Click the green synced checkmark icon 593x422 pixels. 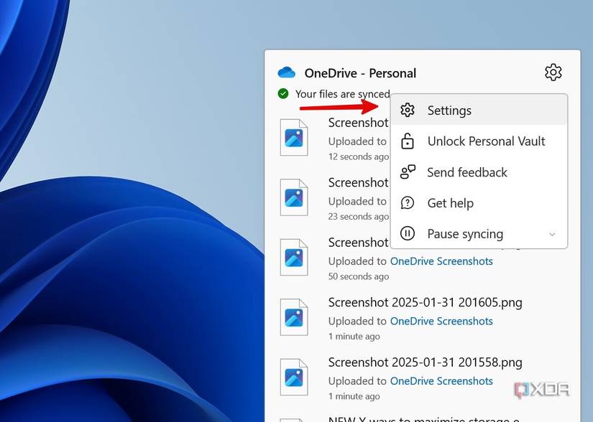pos(283,93)
